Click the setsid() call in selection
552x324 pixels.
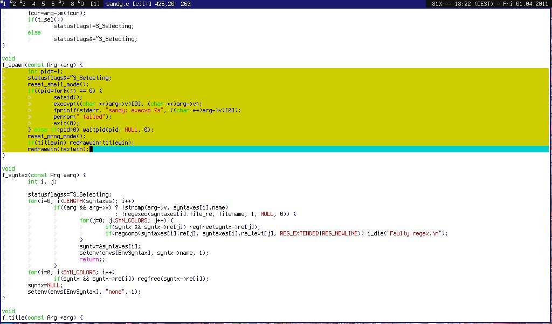pos(65,97)
